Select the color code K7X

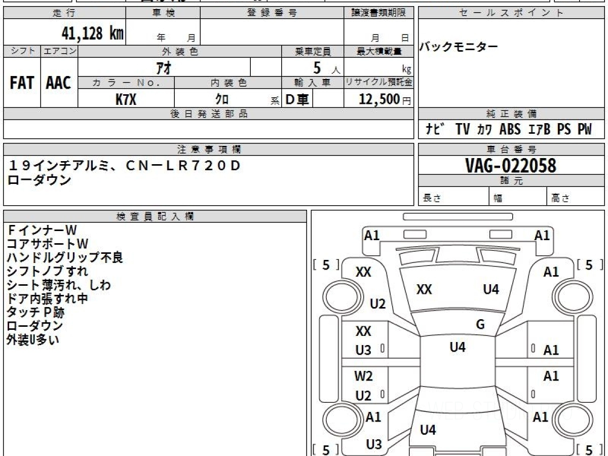[x=126, y=99]
